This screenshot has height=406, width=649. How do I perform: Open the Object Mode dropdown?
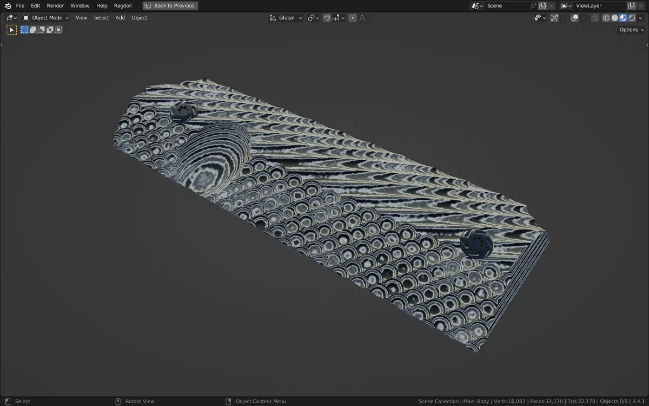point(46,18)
